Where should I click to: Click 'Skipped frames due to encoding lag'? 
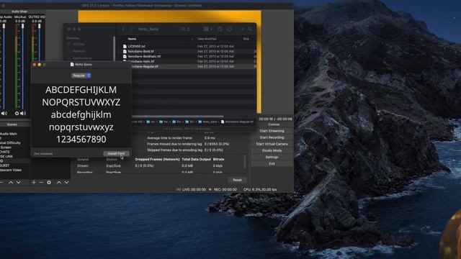tap(174, 150)
